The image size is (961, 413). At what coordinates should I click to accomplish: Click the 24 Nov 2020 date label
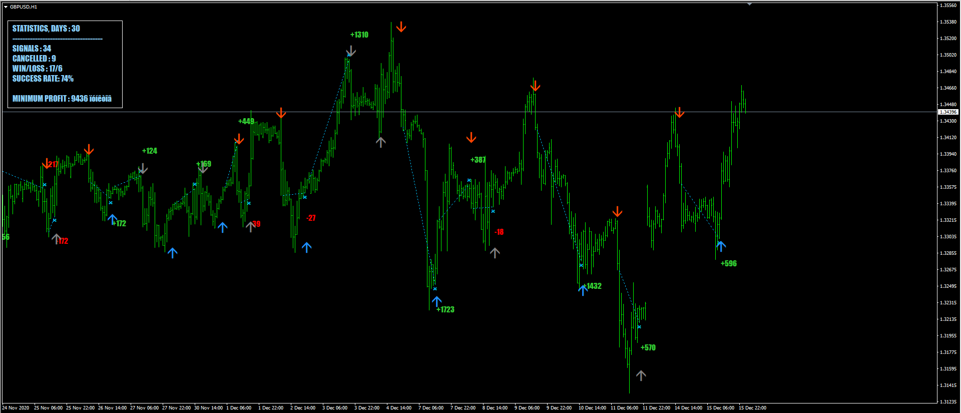pos(16,408)
